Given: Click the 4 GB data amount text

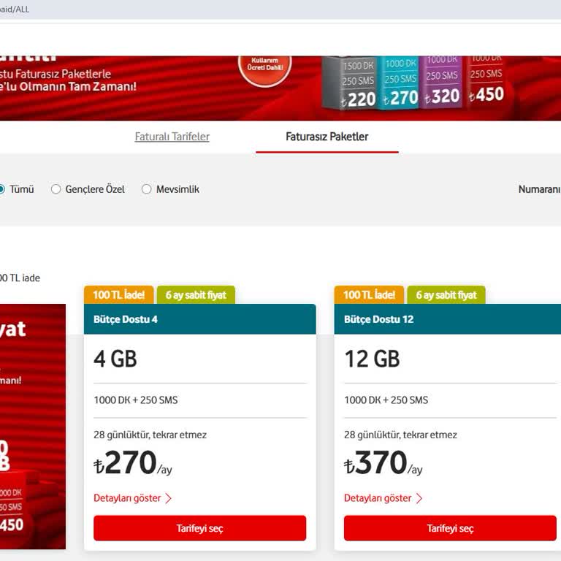Looking at the screenshot, I should [115, 359].
